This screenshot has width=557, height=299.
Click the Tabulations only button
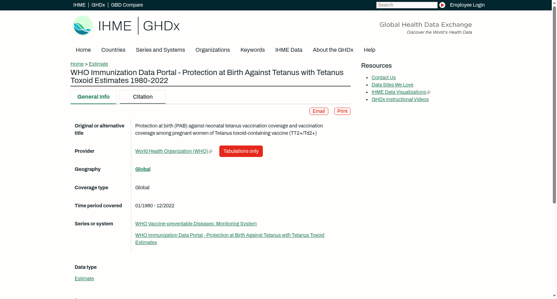tap(241, 151)
